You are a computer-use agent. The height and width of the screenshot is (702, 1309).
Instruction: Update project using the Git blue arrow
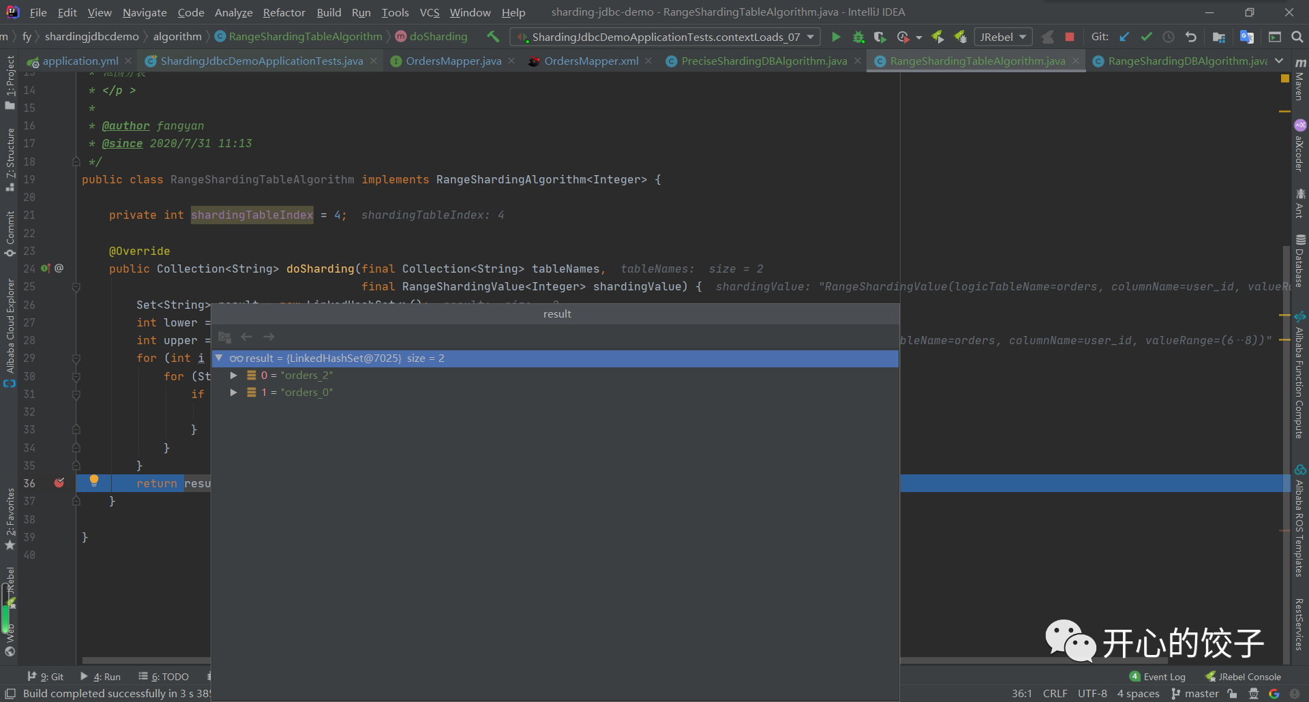(1124, 37)
